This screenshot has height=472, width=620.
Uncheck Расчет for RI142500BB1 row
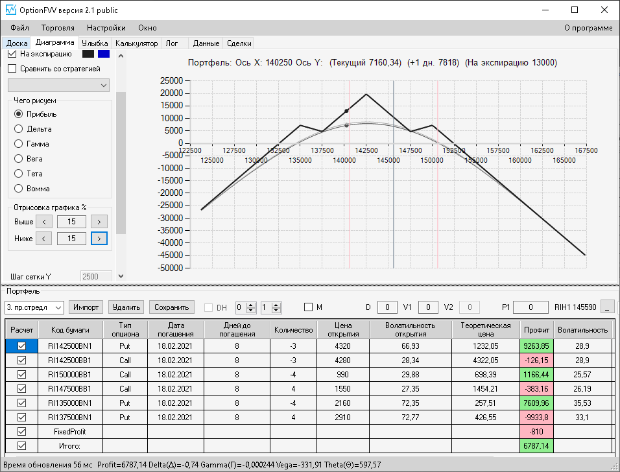point(22,360)
